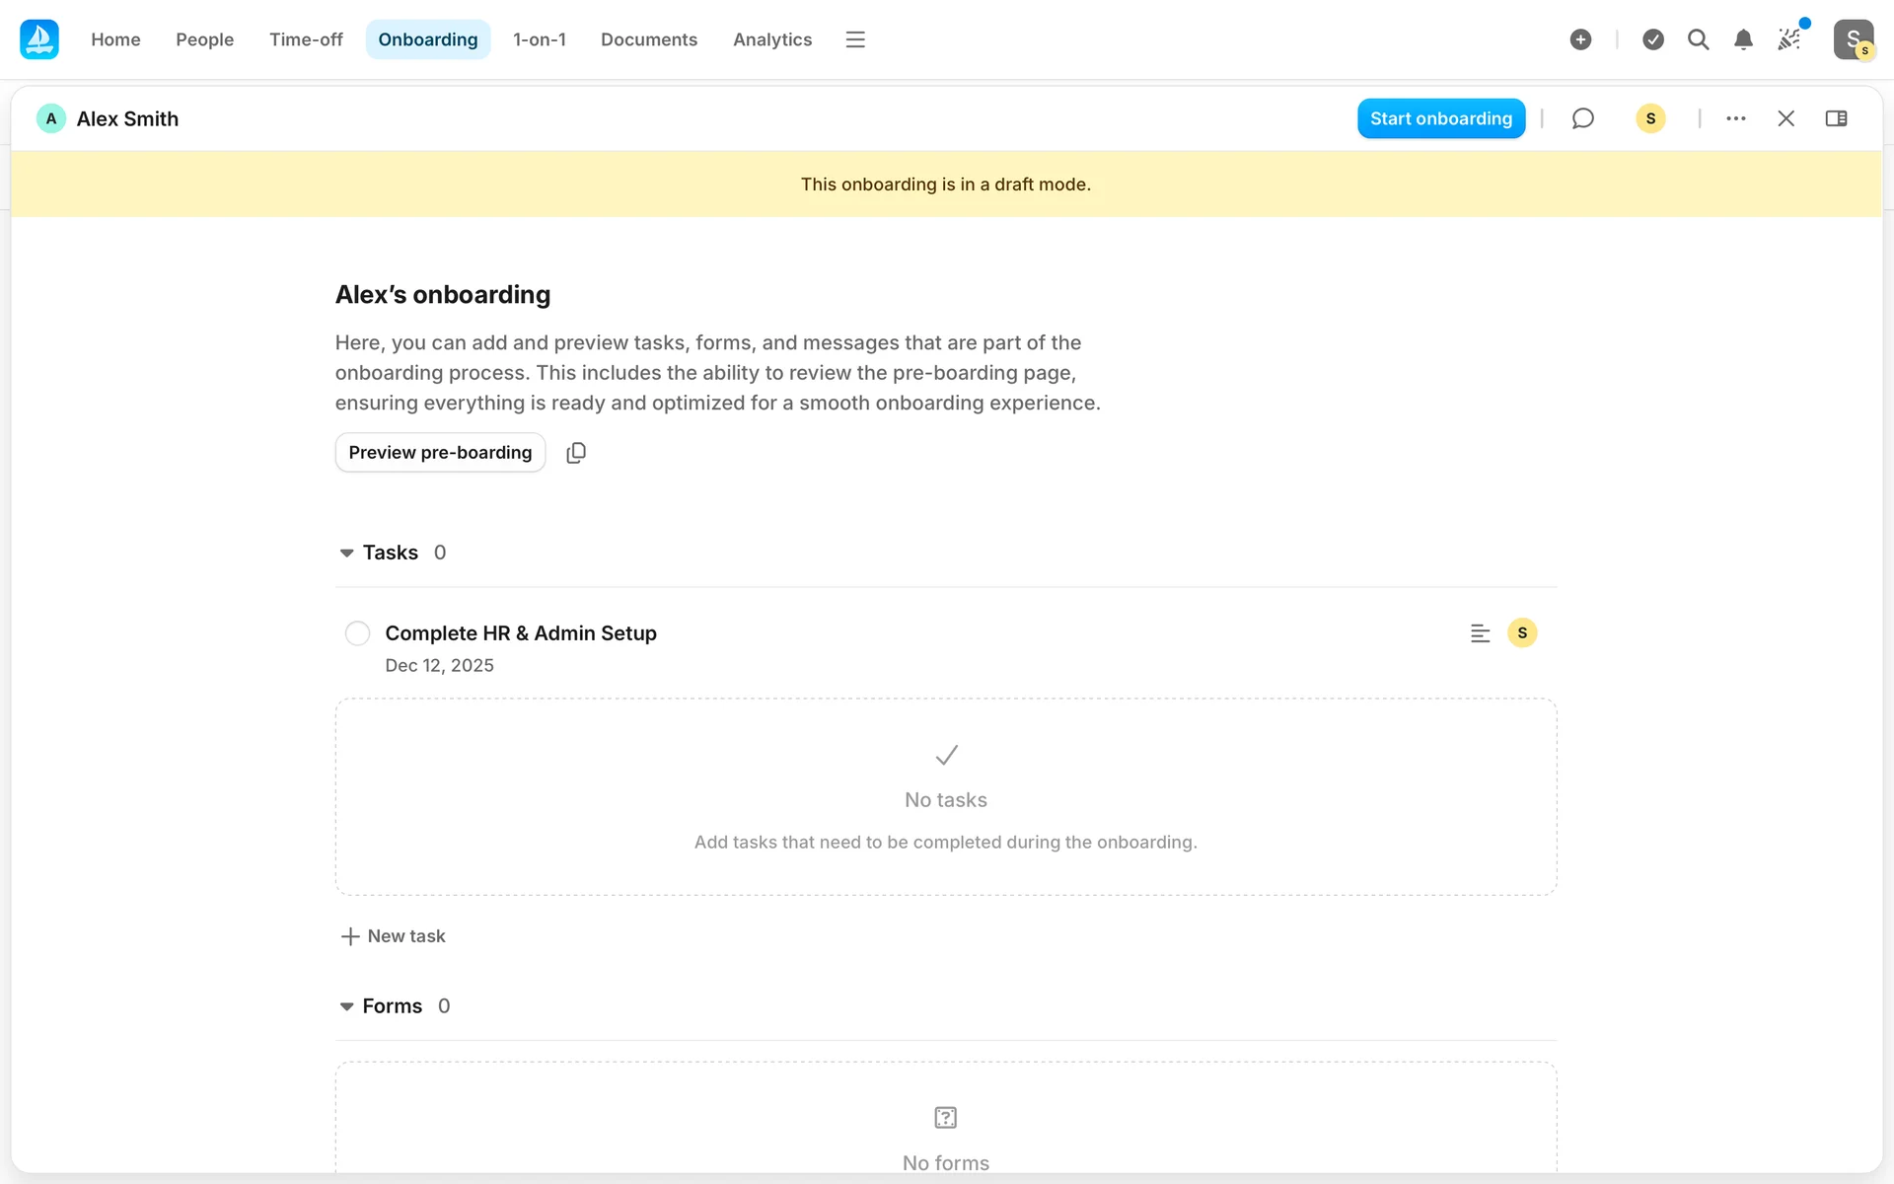Click the search magnifier icon
The height and width of the screenshot is (1184, 1894).
[1698, 39]
